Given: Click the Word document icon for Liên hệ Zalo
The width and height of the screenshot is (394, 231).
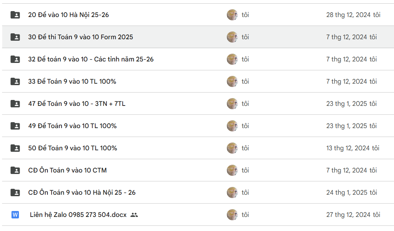Looking at the screenshot, I should click(15, 215).
